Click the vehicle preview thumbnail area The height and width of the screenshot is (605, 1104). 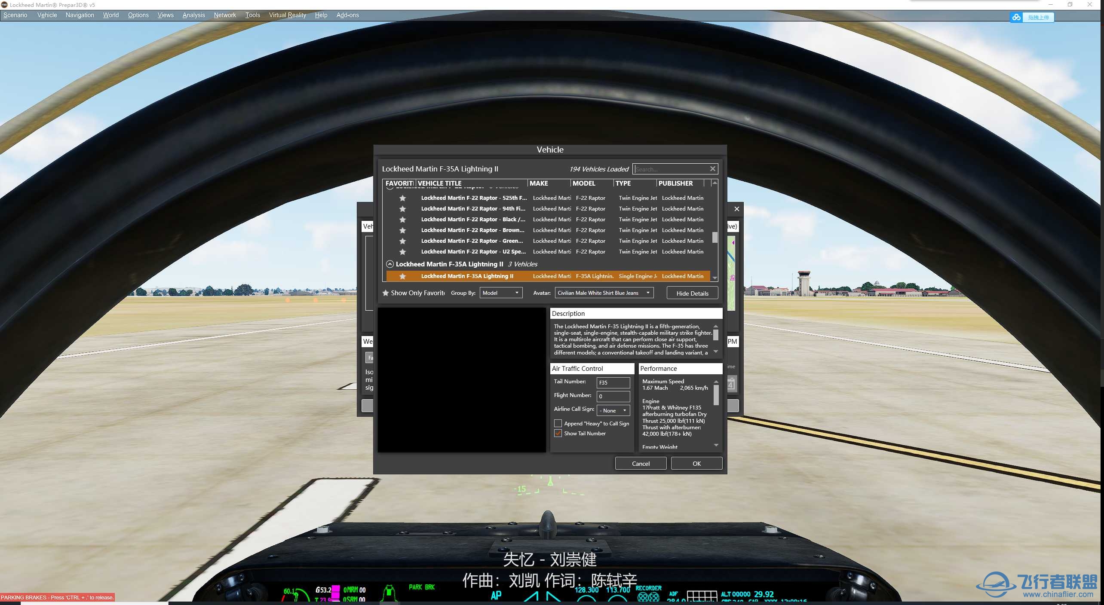462,380
